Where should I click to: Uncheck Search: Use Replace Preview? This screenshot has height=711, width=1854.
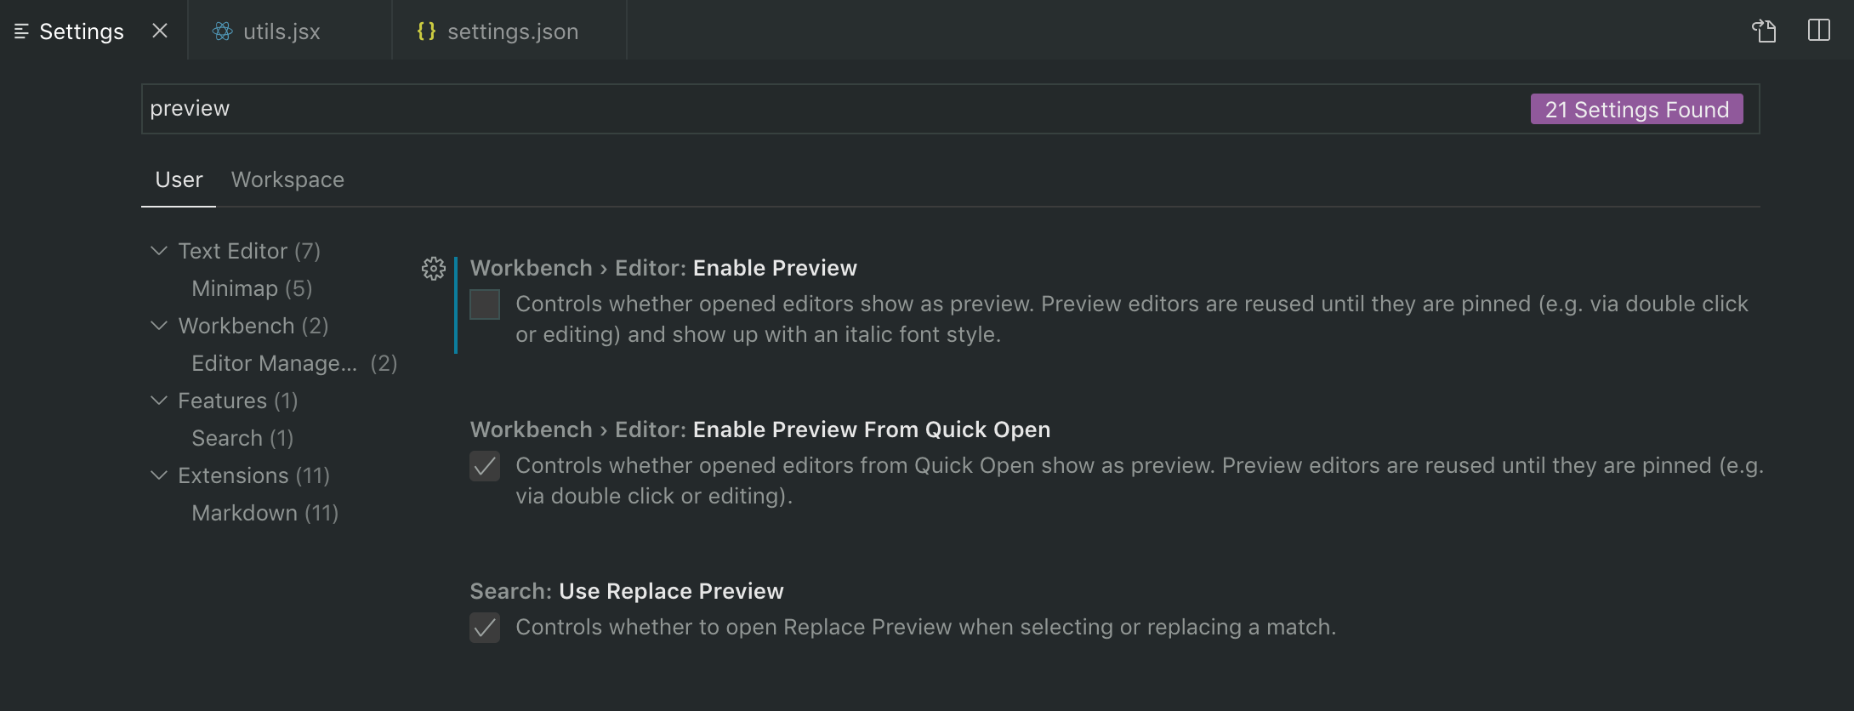point(484,628)
